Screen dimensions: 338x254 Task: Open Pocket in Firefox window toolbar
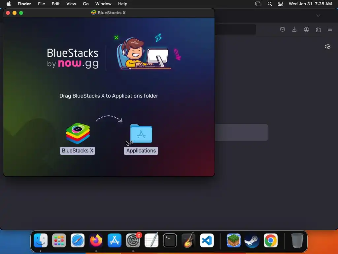click(x=283, y=29)
